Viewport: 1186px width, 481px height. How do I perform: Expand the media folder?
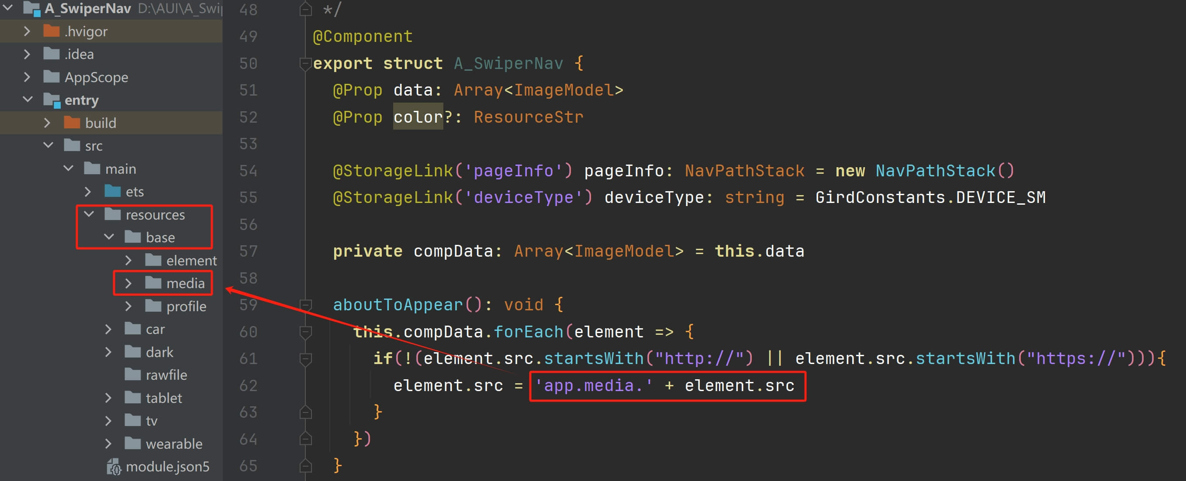point(128,283)
